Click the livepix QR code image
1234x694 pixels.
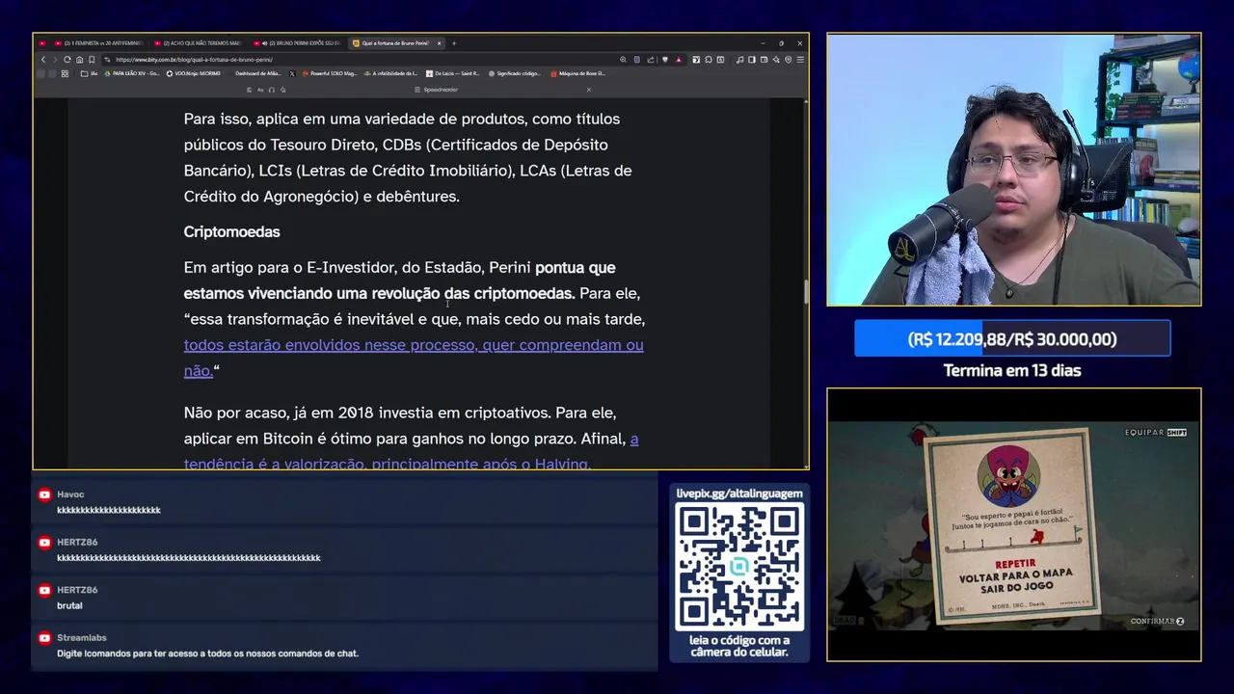point(739,567)
